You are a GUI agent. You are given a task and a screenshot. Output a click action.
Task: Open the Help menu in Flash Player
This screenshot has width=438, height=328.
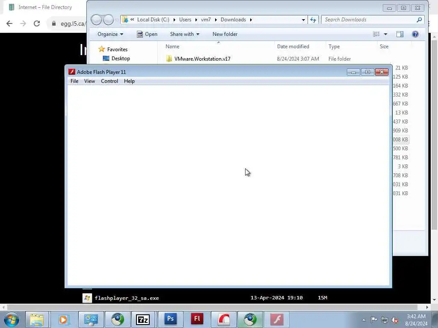(x=129, y=81)
